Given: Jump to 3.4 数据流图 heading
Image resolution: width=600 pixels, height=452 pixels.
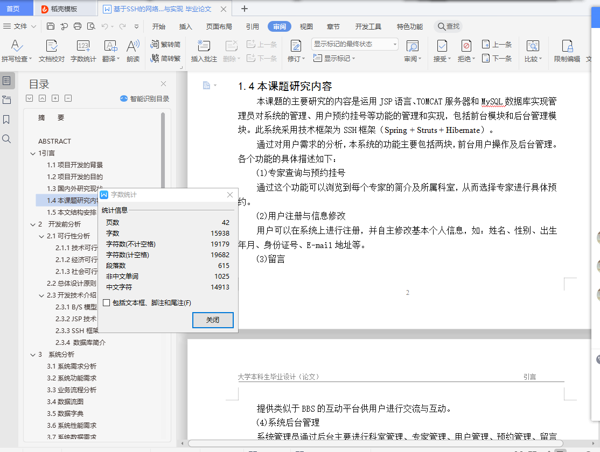Looking at the screenshot, I should 65,401.
